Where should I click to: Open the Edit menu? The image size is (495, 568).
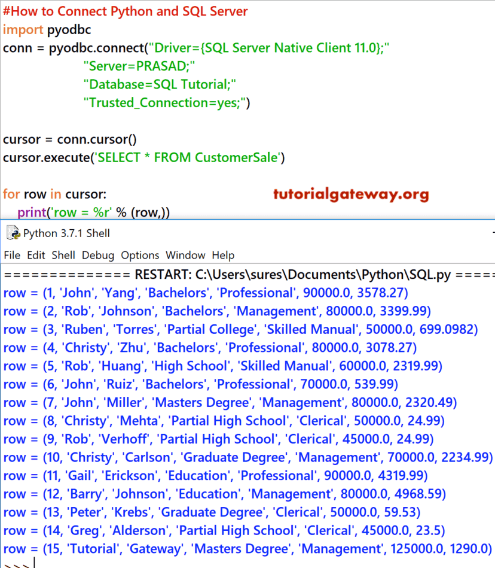[x=35, y=255]
